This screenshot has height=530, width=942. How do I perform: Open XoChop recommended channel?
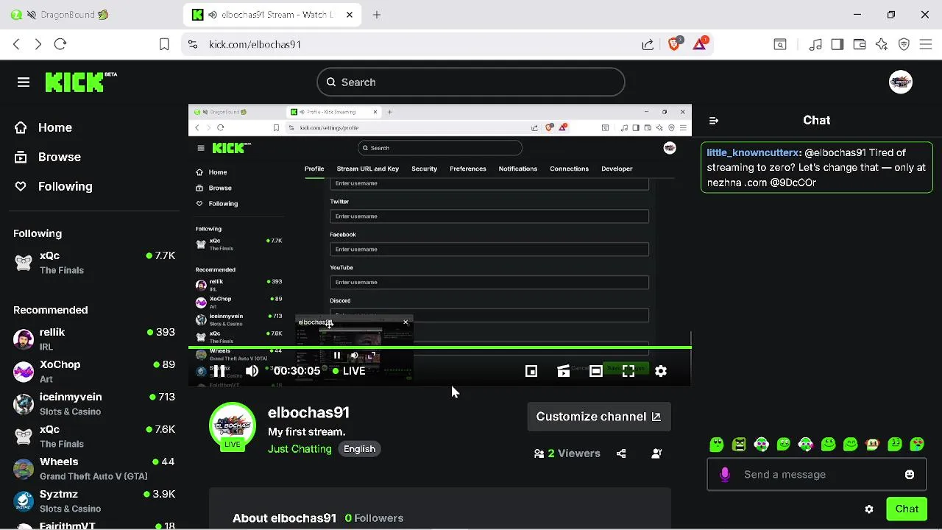(x=94, y=372)
